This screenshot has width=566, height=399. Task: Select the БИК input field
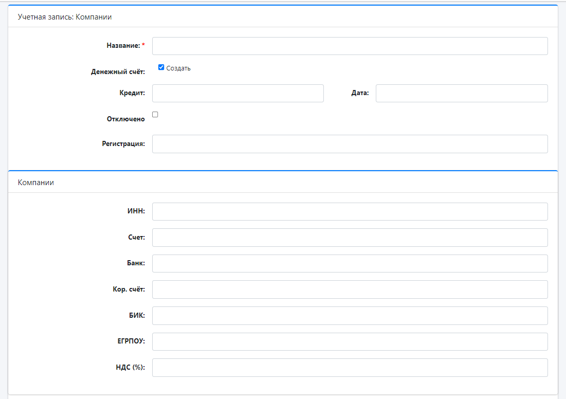350,316
